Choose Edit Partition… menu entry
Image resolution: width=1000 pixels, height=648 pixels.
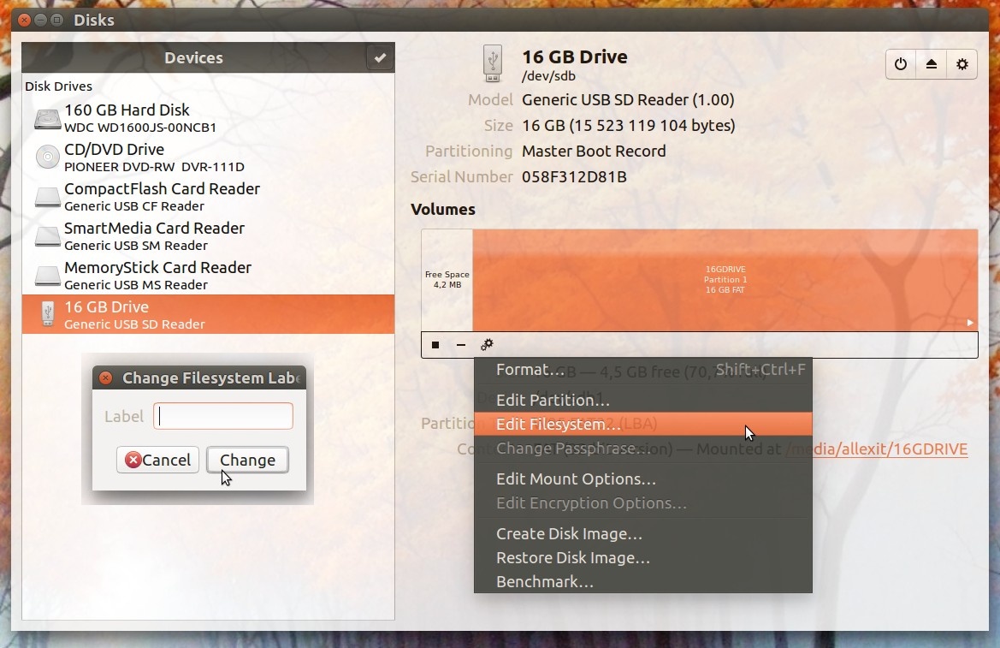(x=643, y=401)
